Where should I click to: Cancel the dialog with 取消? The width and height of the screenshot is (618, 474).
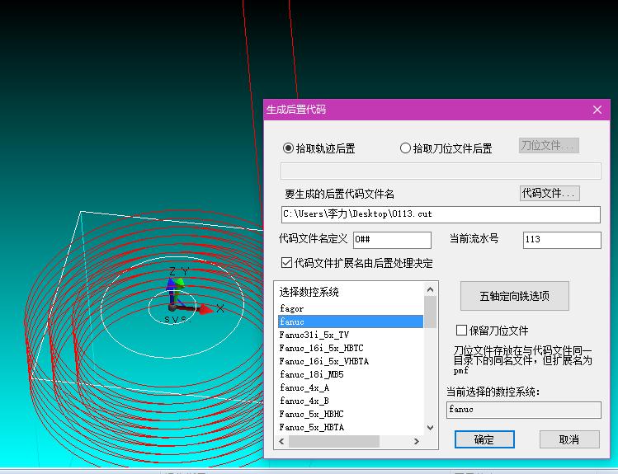click(x=569, y=439)
